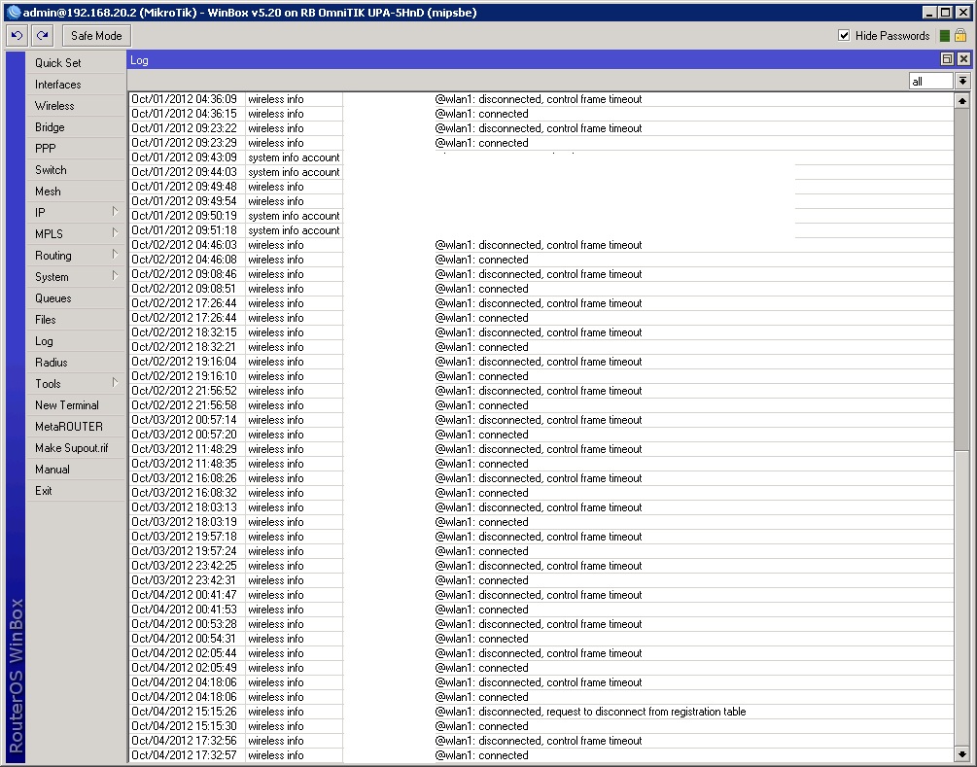Open the Wireless menu

54,105
